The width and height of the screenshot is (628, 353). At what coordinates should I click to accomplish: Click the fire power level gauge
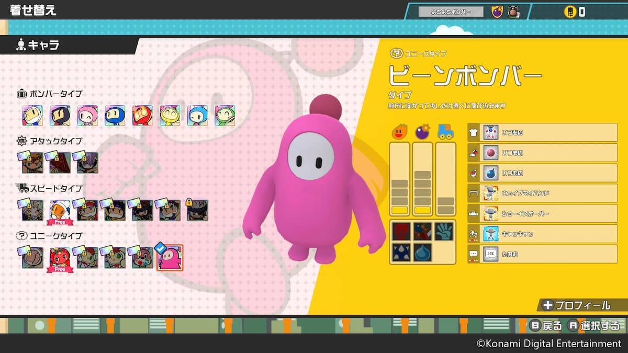[x=400, y=179]
